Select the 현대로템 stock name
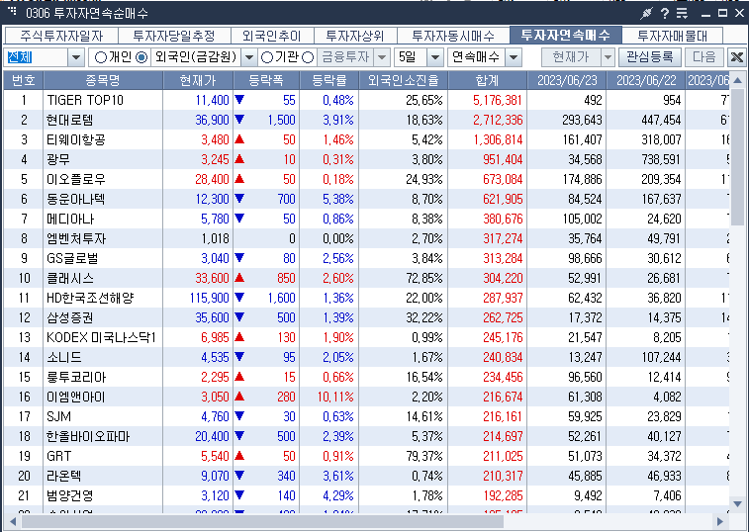749x532 pixels. (69, 120)
